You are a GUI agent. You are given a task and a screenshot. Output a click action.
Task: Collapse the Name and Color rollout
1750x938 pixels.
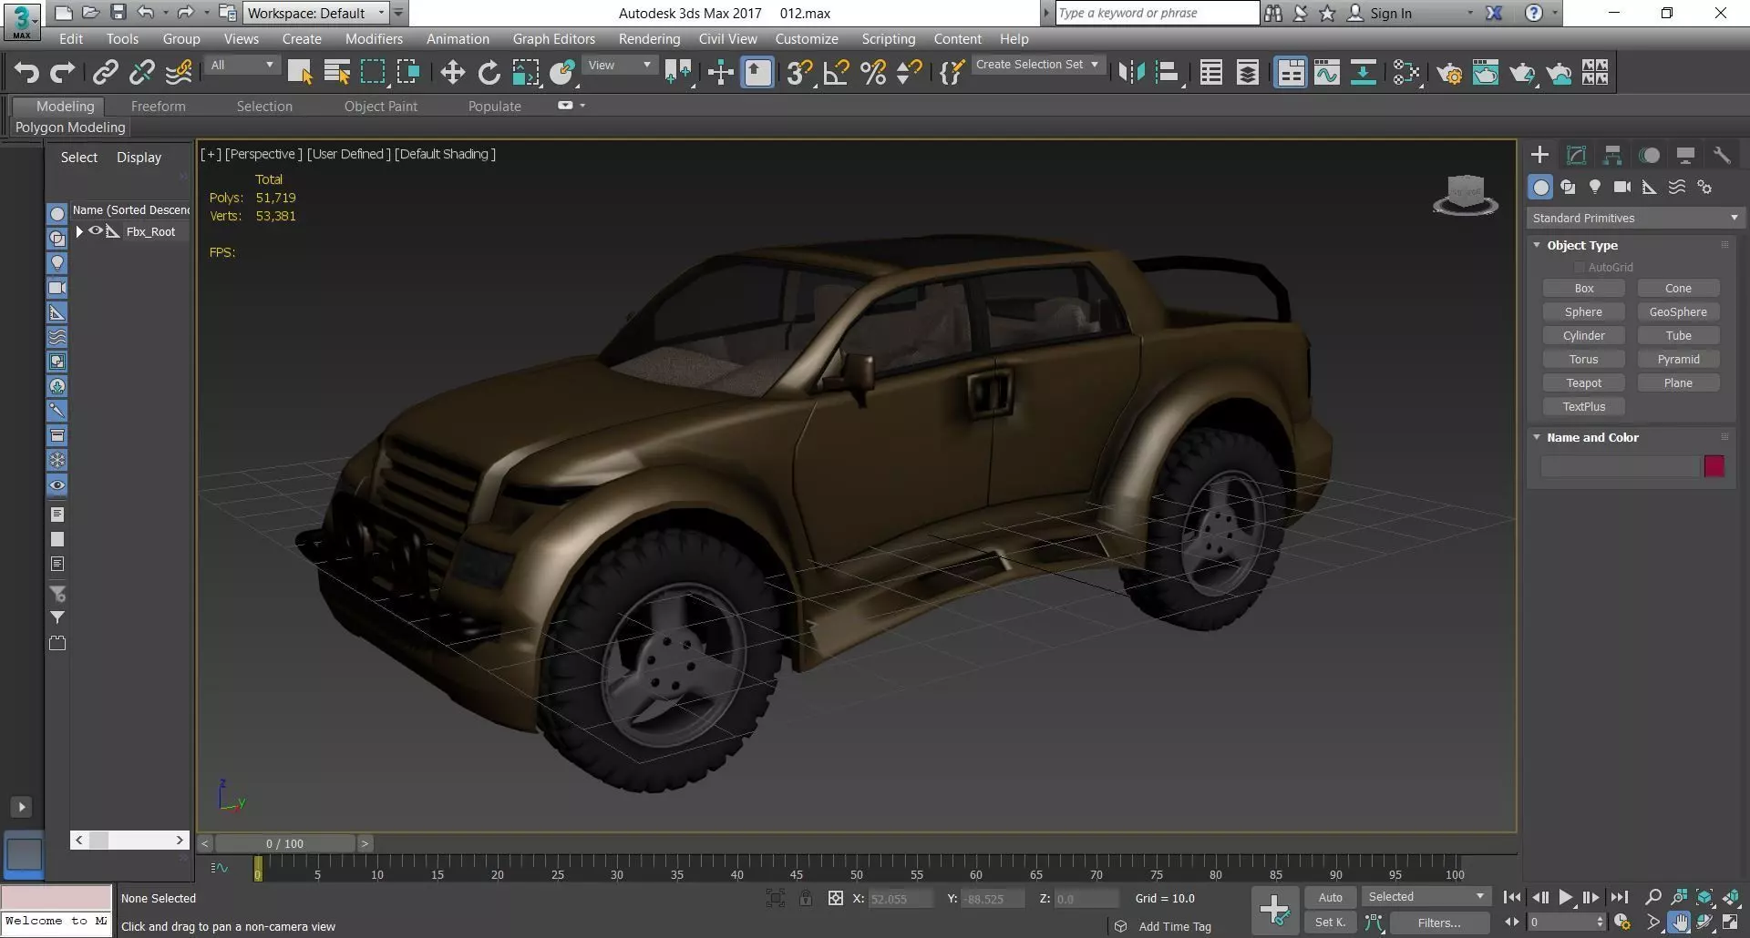(x=1537, y=437)
